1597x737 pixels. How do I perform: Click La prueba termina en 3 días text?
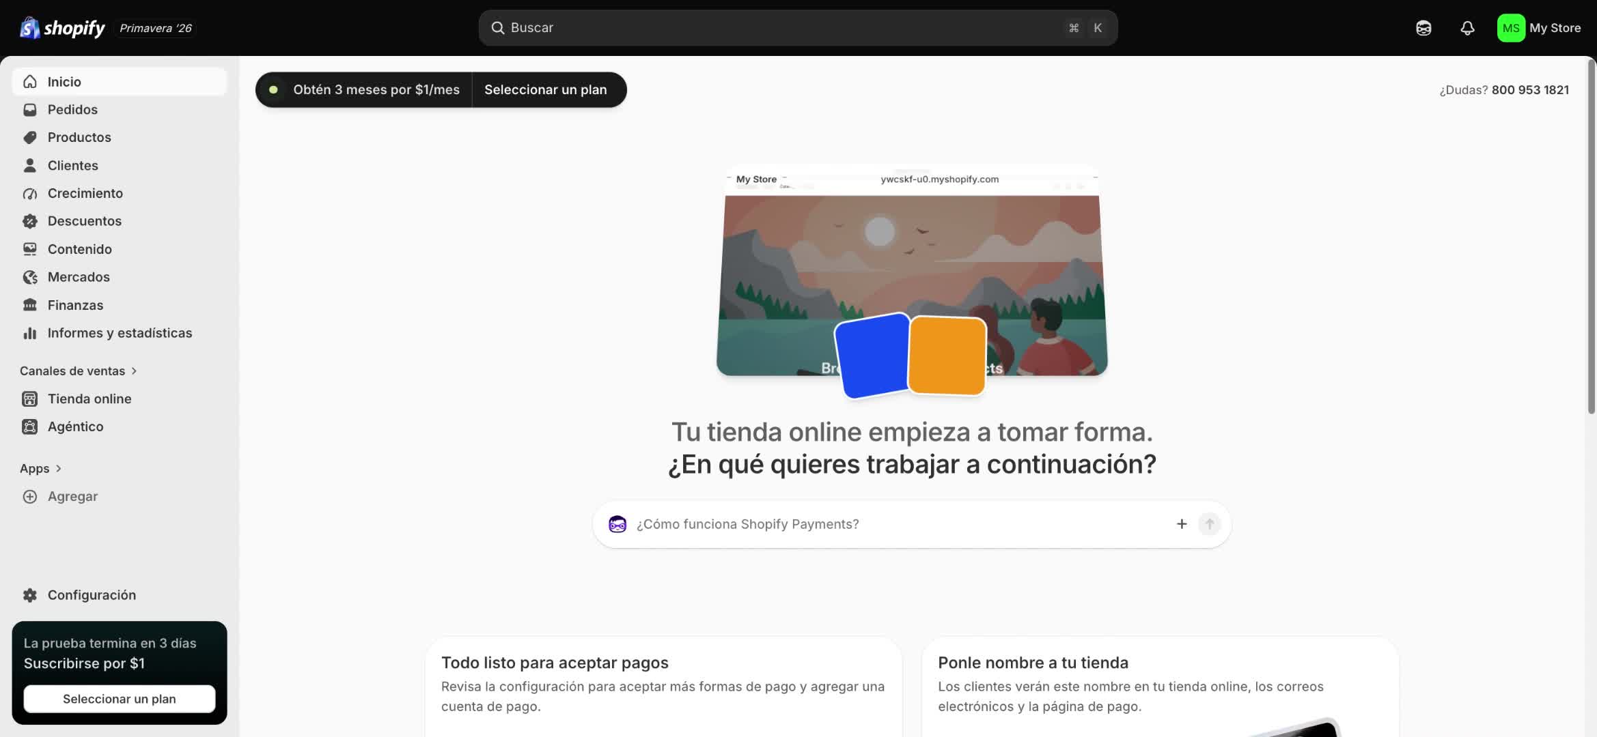pyautogui.click(x=110, y=644)
